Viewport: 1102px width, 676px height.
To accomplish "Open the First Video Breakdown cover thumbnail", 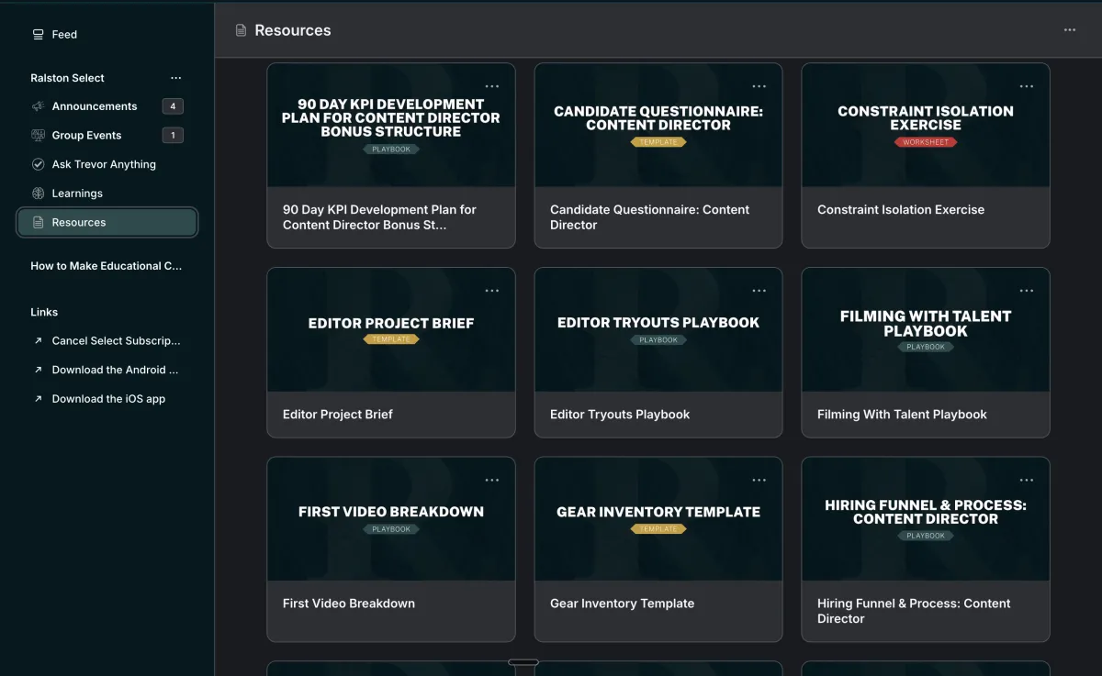I will pyautogui.click(x=391, y=519).
